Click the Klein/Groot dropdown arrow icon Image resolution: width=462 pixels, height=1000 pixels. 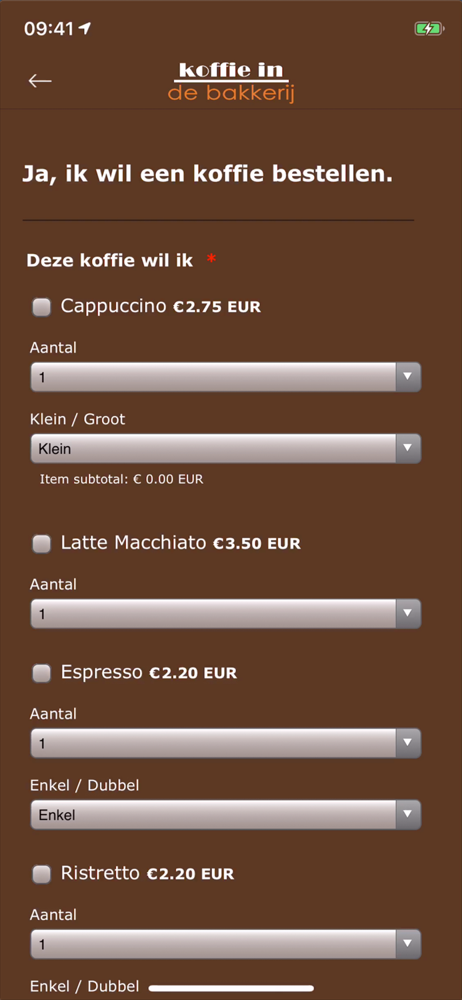pos(407,448)
